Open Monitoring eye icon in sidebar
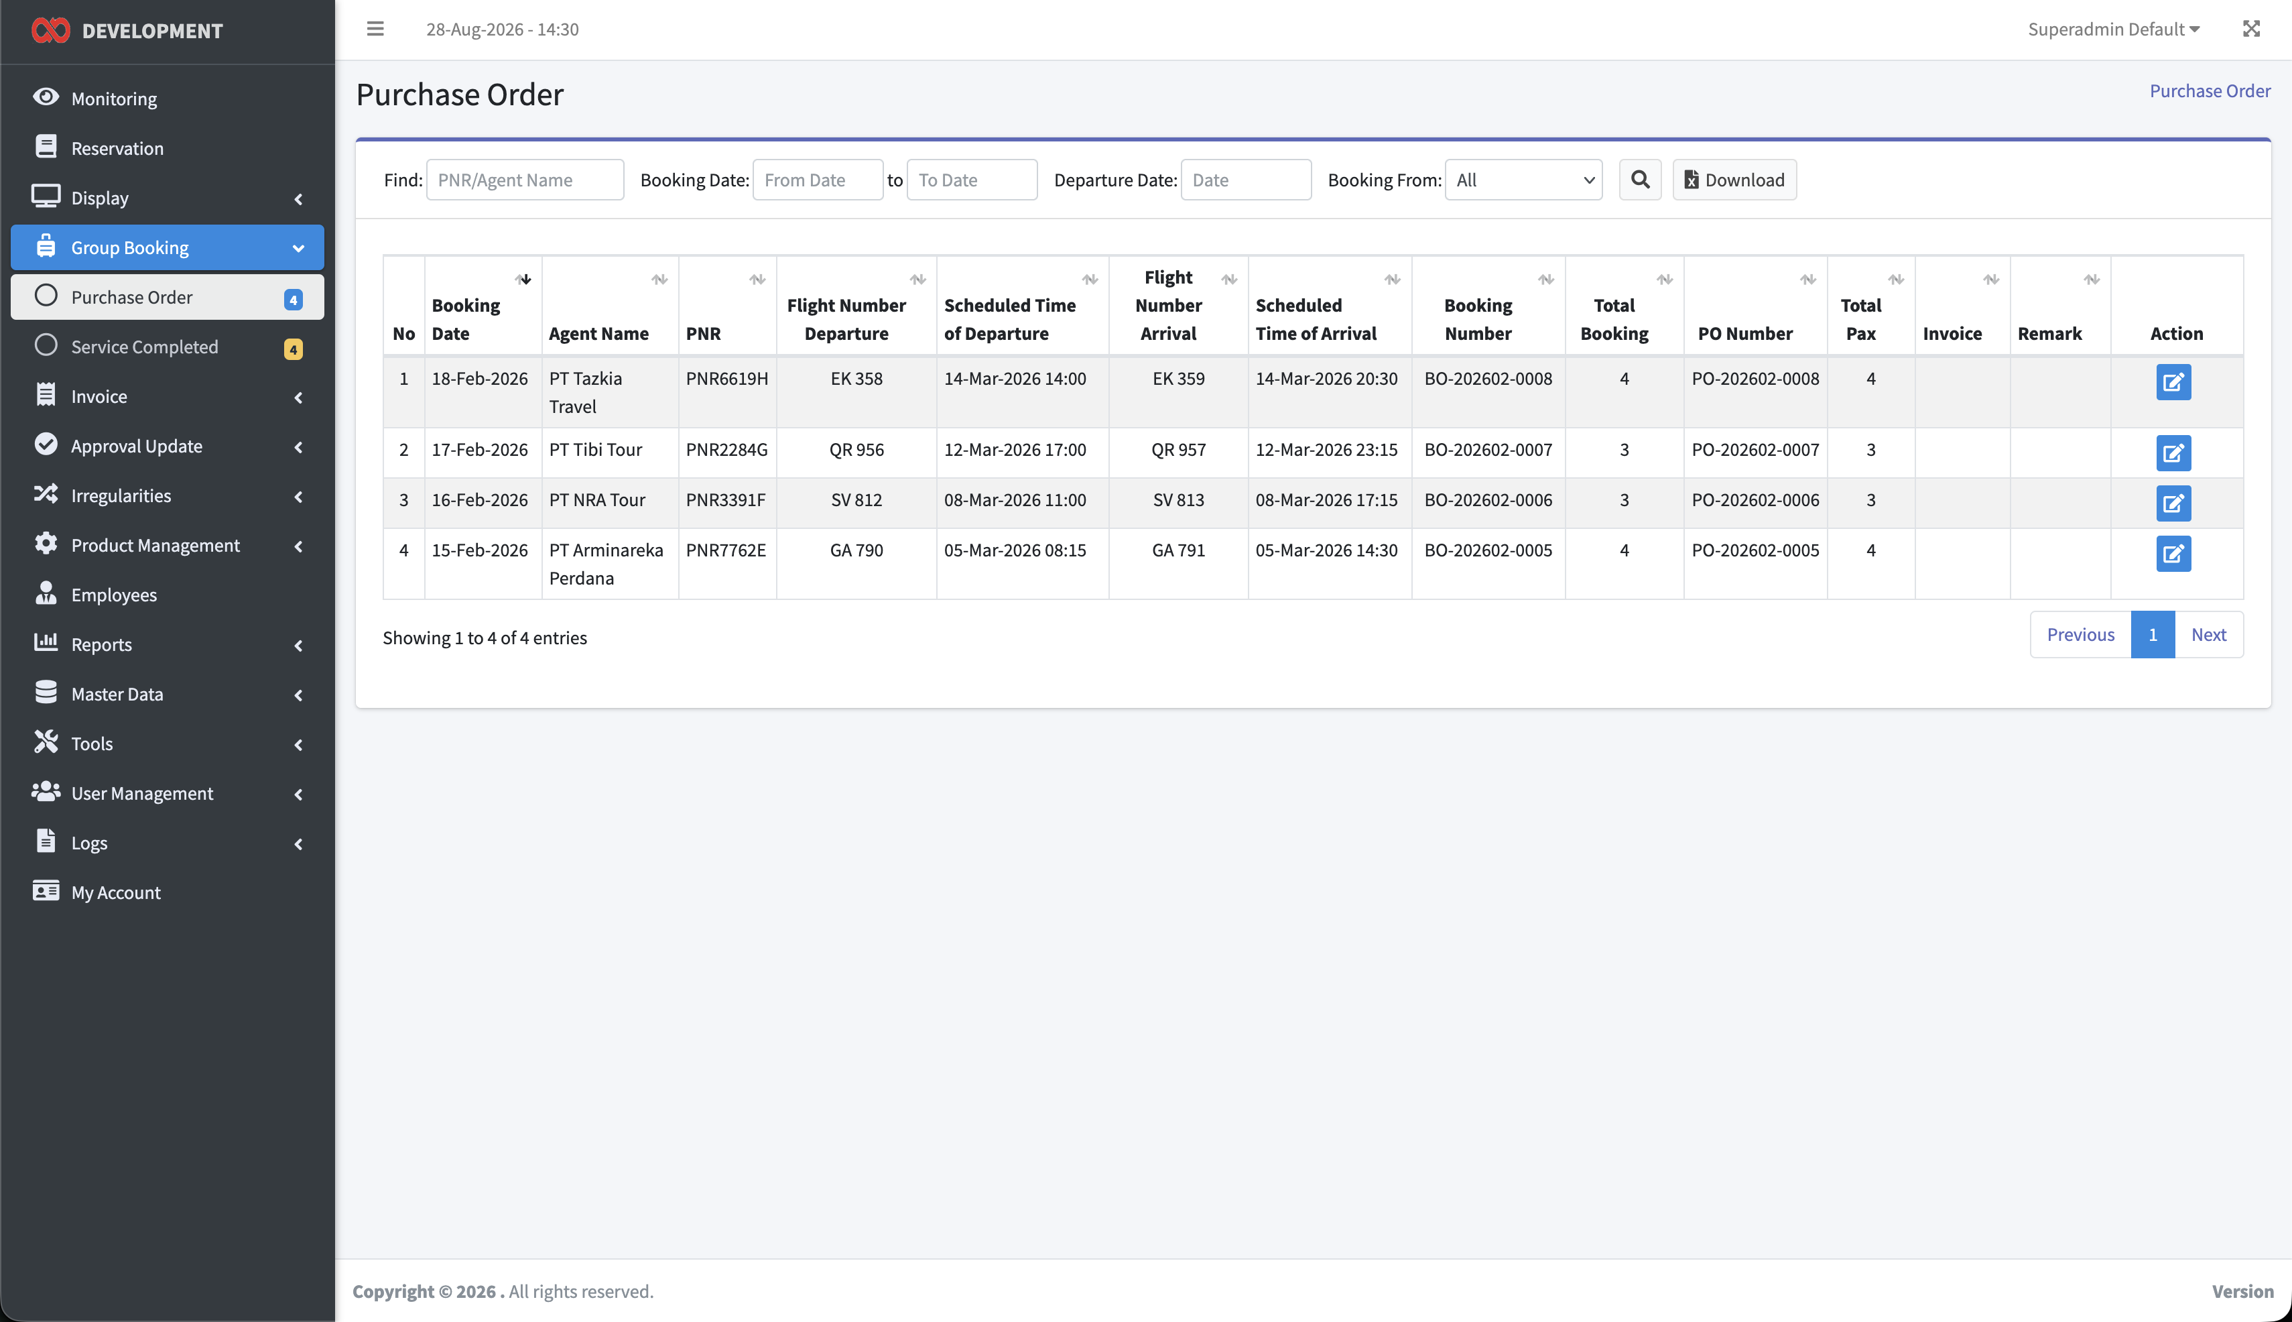Image resolution: width=2292 pixels, height=1322 pixels. point(46,97)
